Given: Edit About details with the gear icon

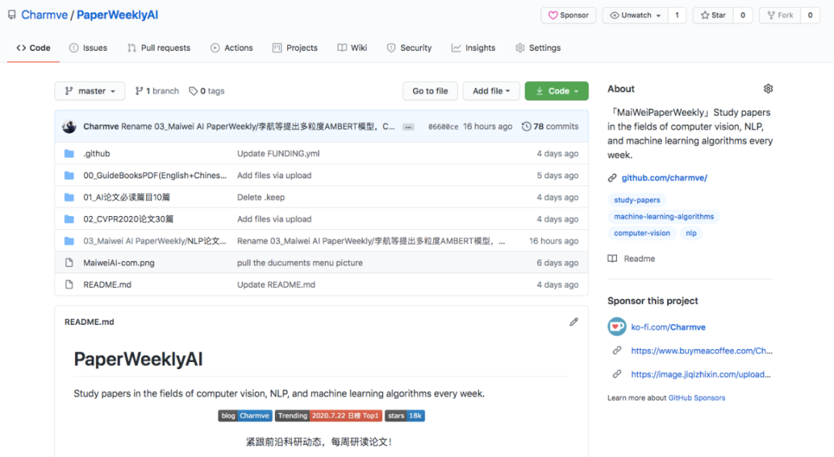Looking at the screenshot, I should (768, 89).
